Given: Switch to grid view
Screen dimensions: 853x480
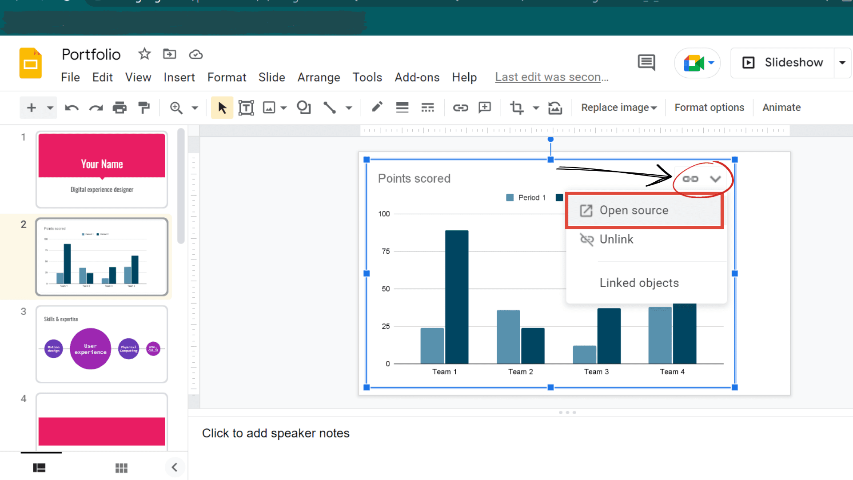Looking at the screenshot, I should [x=121, y=468].
